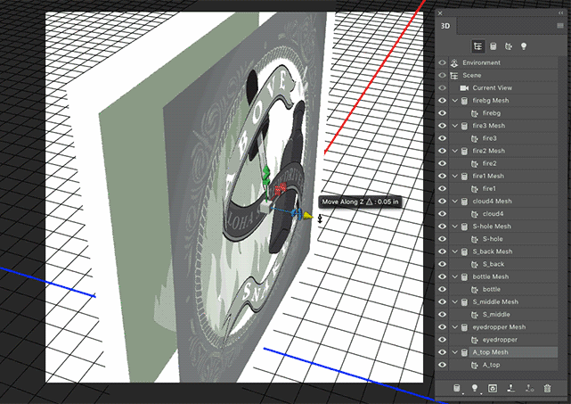This screenshot has height=404, width=571.
Task: Hide the S-hole Mesh
Action: tap(442, 227)
